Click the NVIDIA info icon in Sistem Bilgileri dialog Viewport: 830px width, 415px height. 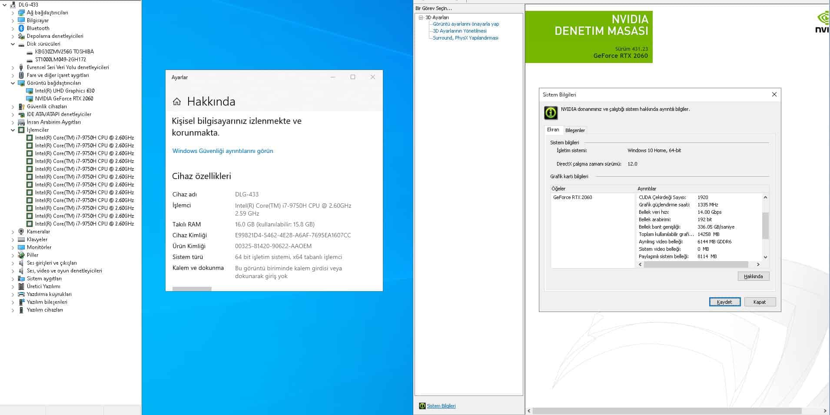551,113
